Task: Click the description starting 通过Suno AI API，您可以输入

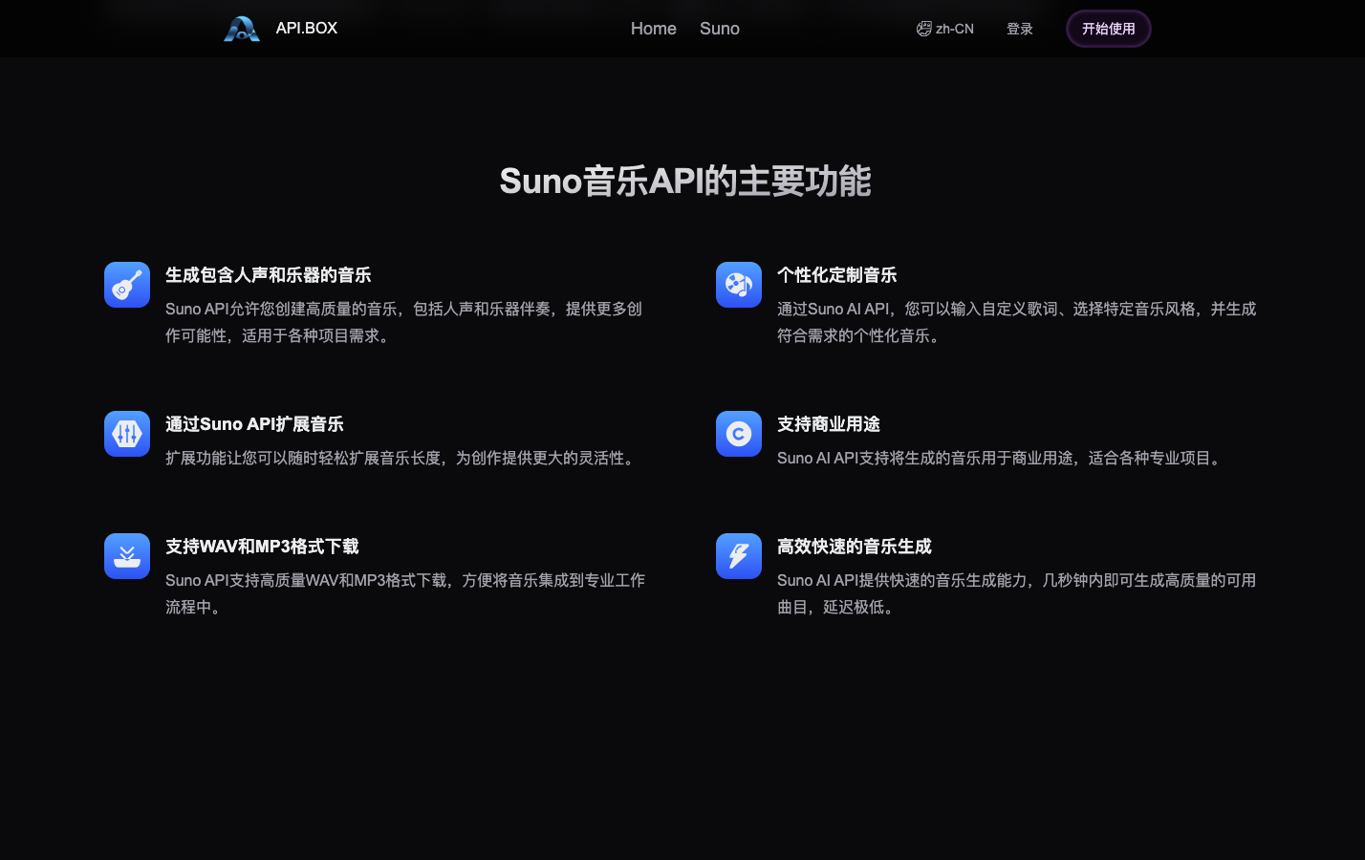Action: (x=1017, y=322)
